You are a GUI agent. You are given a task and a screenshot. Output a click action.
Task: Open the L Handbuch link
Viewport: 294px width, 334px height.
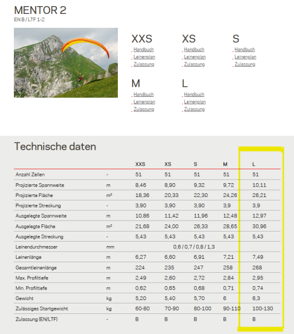194,95
